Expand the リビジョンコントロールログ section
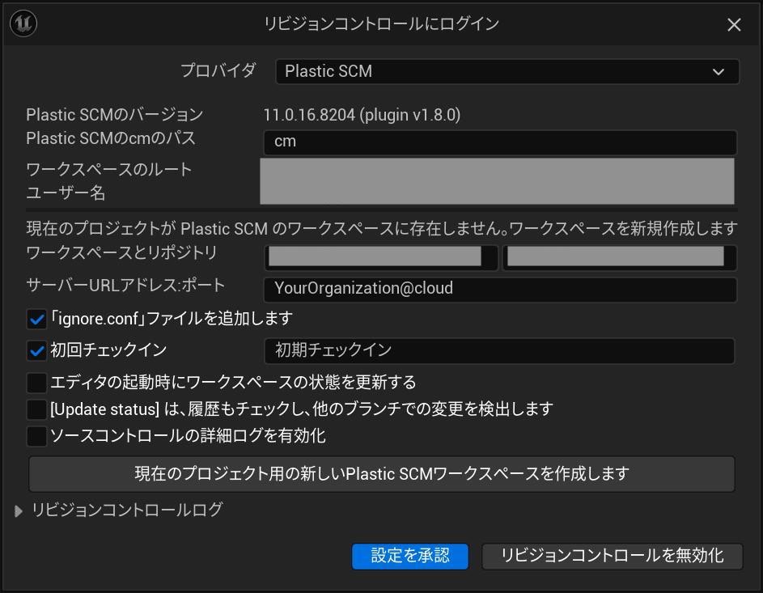The width and height of the screenshot is (763, 593). (x=19, y=510)
